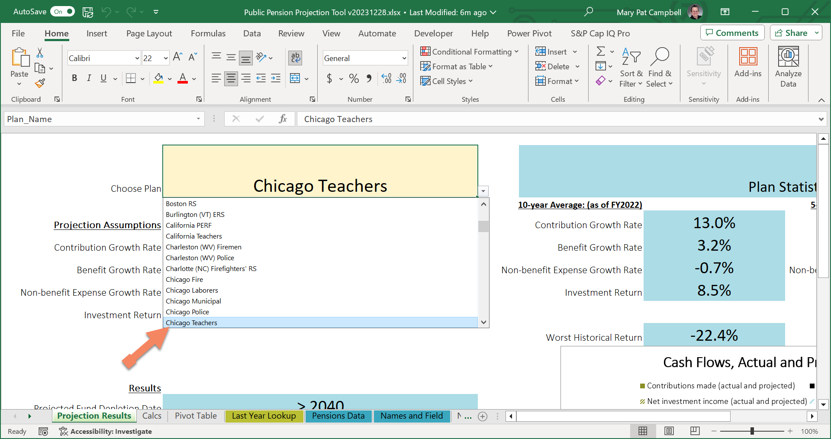831x439 pixels.
Task: Click the Decrease Decimal icon
Action: pyautogui.click(x=402, y=78)
